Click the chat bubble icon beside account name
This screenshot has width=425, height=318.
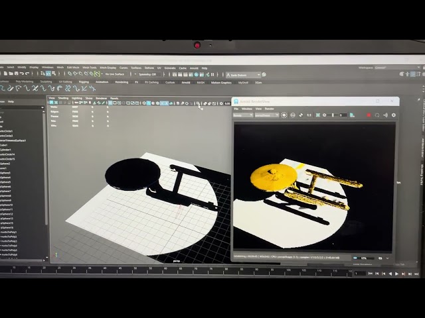[x=264, y=75]
